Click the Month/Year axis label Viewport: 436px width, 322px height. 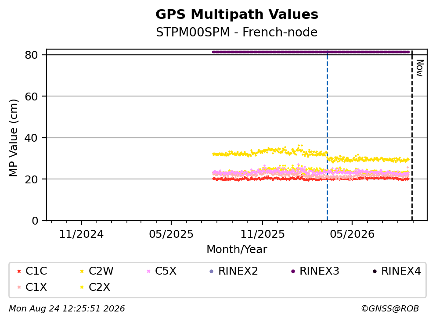point(237,250)
